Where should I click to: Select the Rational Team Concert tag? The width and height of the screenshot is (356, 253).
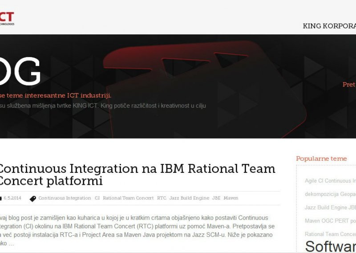tap(128, 198)
